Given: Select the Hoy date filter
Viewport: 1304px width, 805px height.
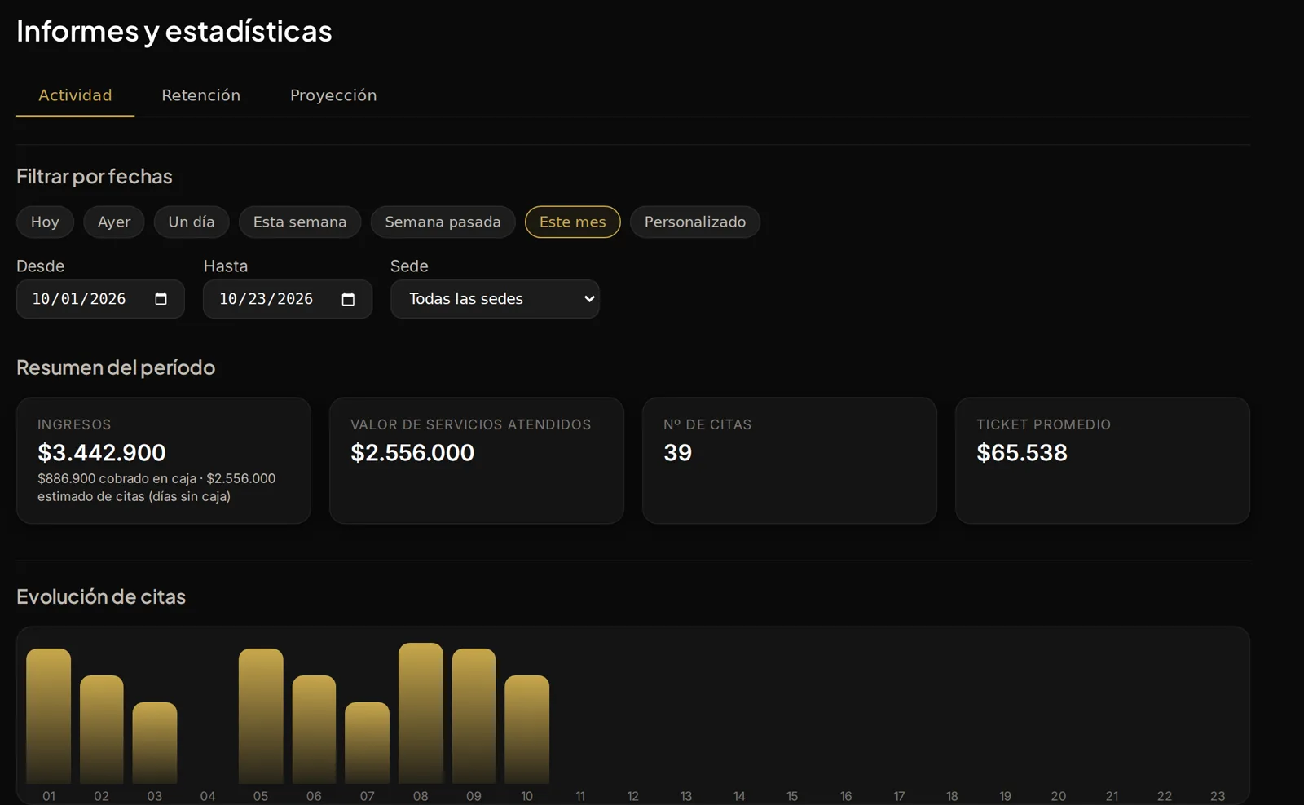Looking at the screenshot, I should pos(45,222).
